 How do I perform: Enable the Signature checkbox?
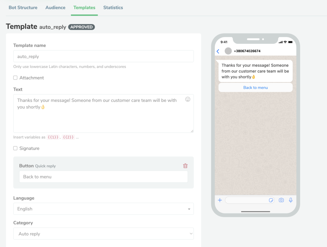15,148
